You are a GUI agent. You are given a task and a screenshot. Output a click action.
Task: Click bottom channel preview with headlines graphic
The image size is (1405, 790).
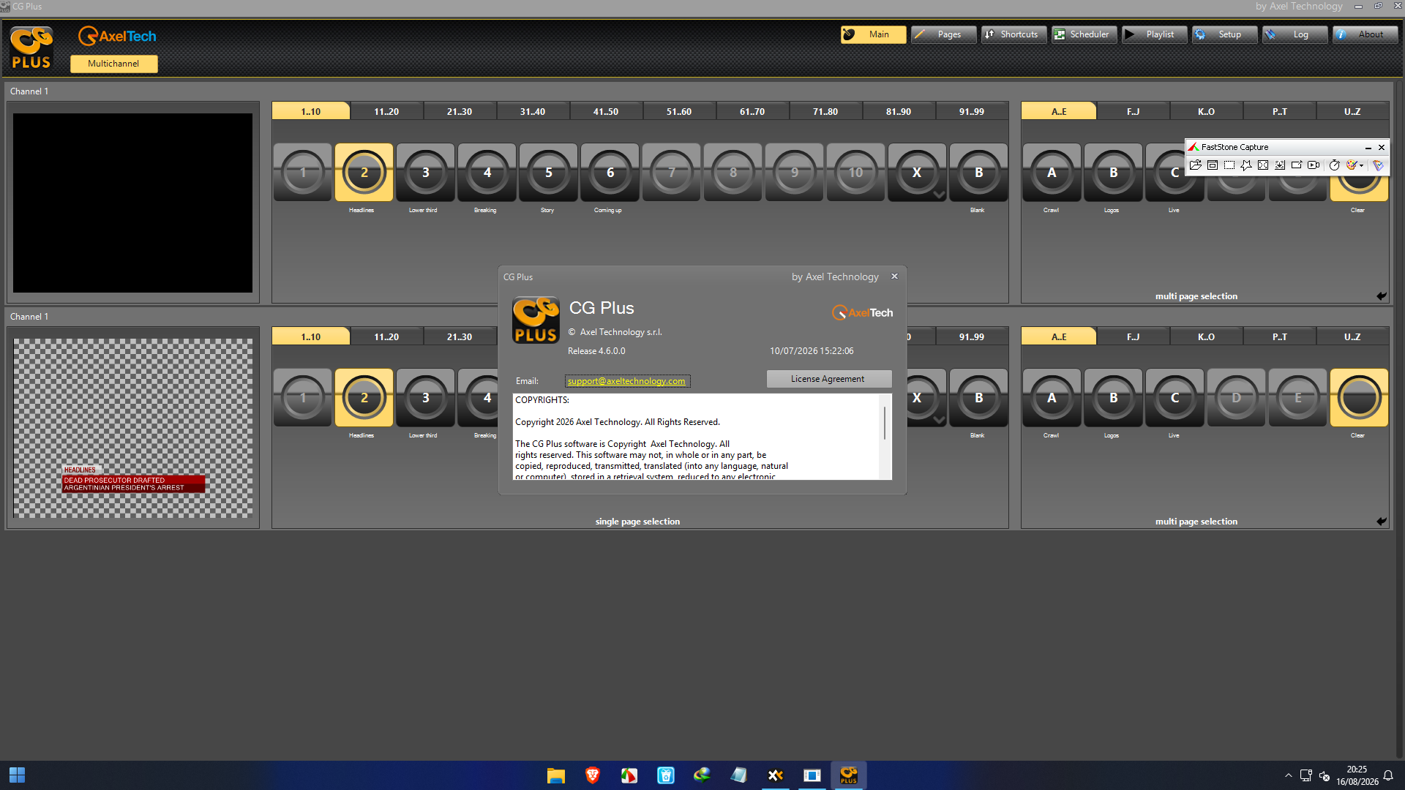point(132,428)
